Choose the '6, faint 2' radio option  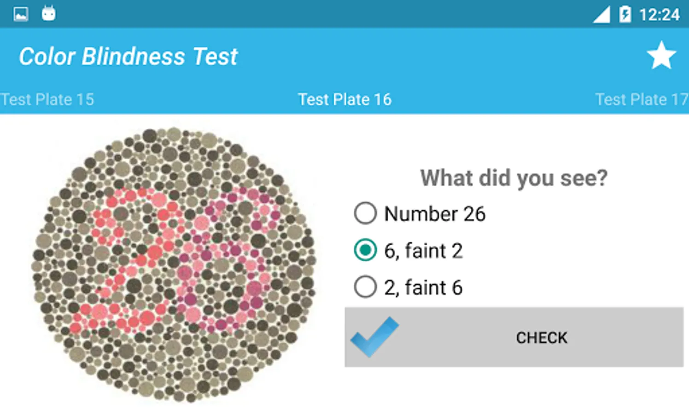(x=365, y=250)
